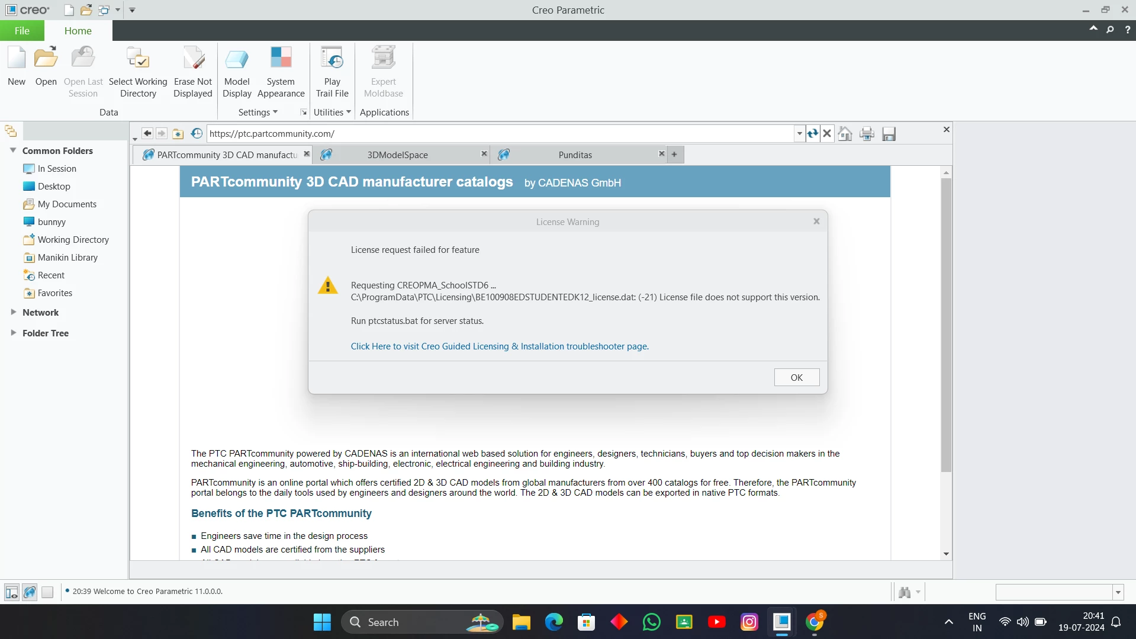The width and height of the screenshot is (1136, 639).
Task: Toggle the browser display status bar icon
Action: (30, 592)
